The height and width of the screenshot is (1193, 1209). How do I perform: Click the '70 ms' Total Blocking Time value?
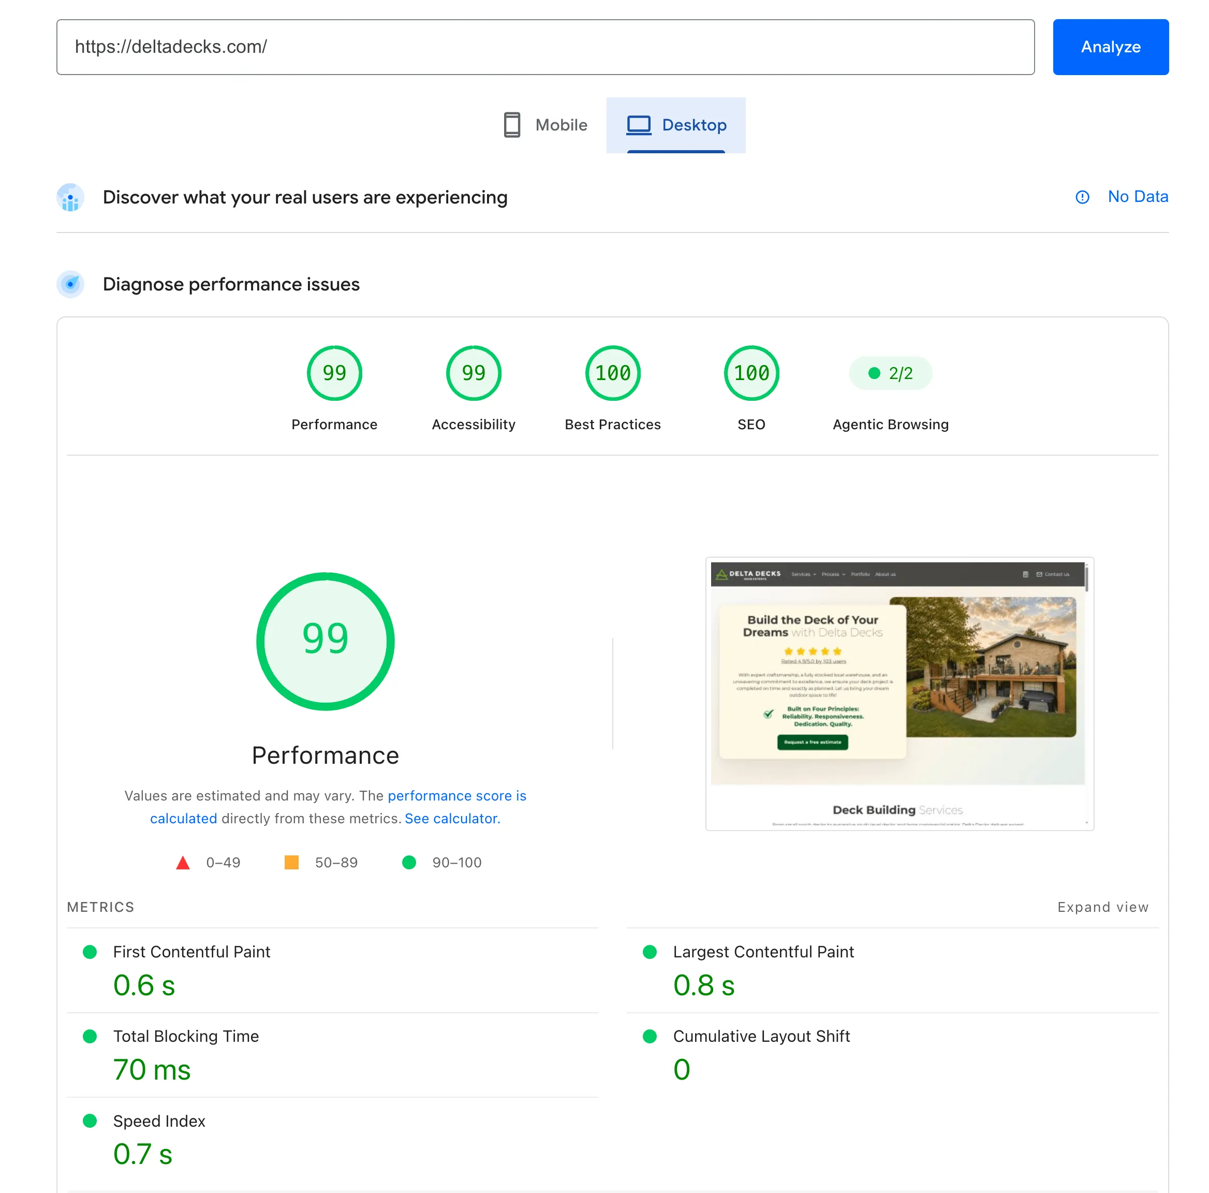[152, 1070]
